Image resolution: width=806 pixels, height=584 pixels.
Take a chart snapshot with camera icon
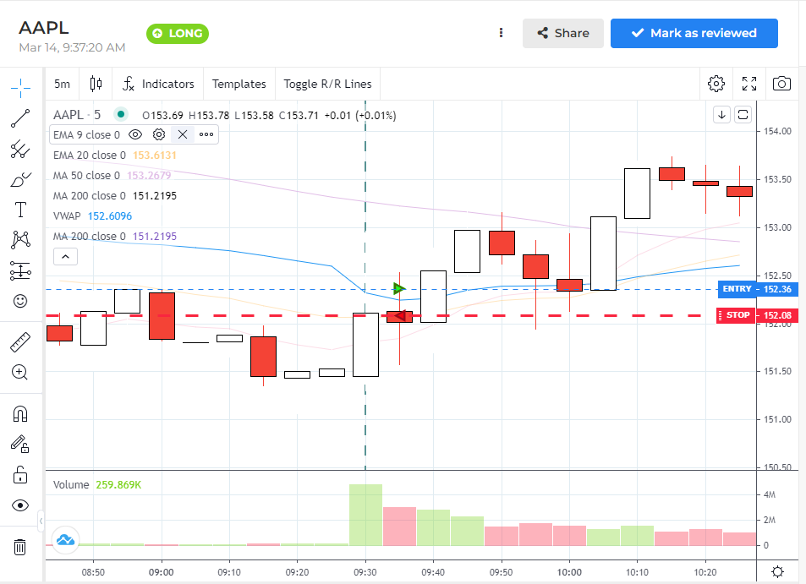[781, 84]
